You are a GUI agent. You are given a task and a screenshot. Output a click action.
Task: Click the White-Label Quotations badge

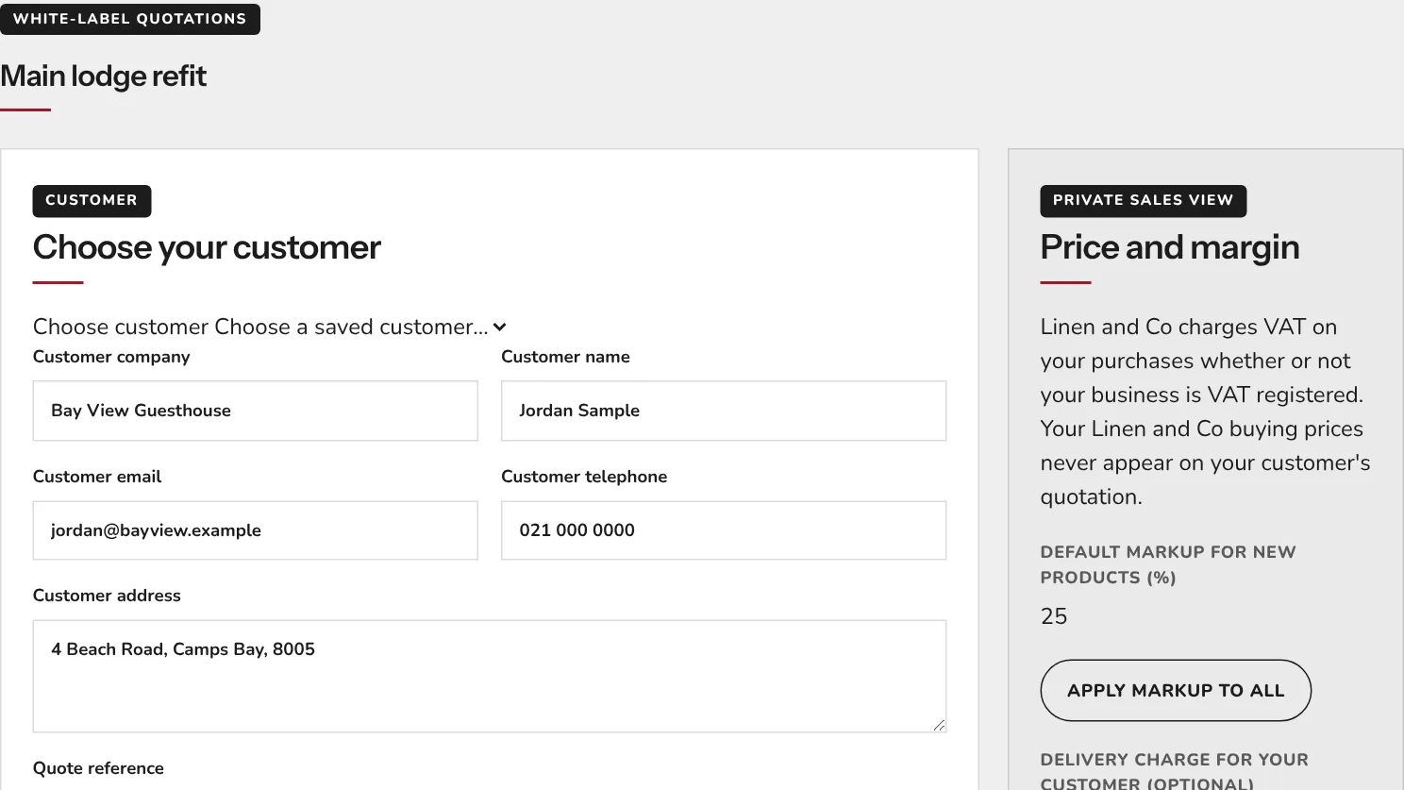coord(130,19)
